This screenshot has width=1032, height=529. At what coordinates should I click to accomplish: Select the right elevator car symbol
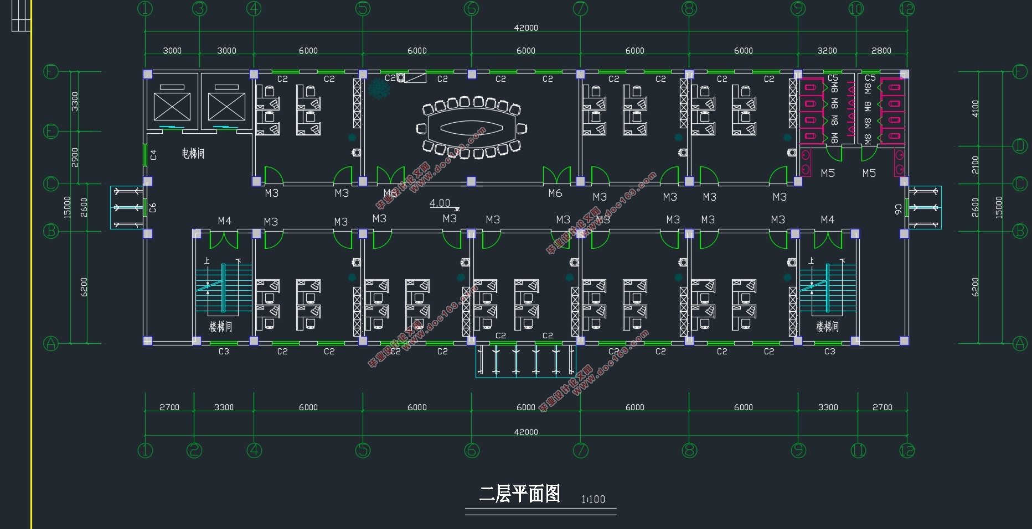[226, 106]
